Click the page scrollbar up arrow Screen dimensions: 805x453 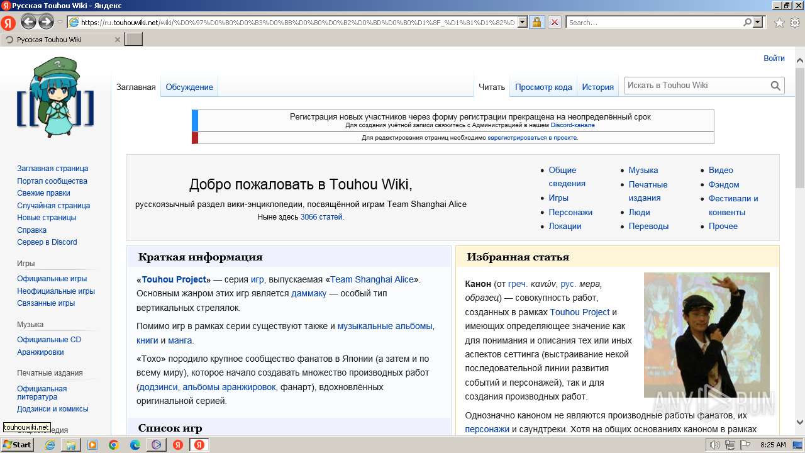799,61
